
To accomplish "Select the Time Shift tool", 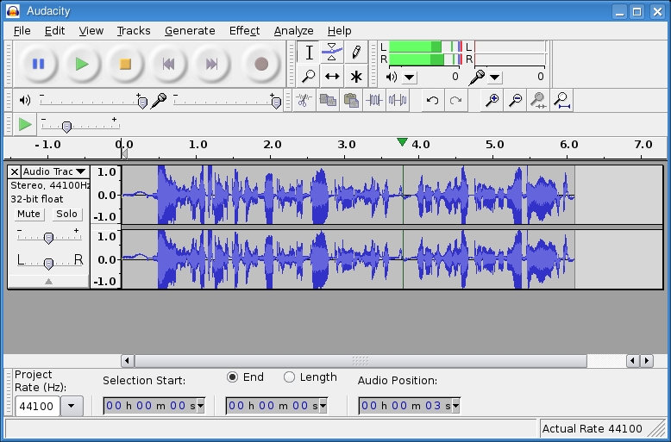I will pos(332,77).
